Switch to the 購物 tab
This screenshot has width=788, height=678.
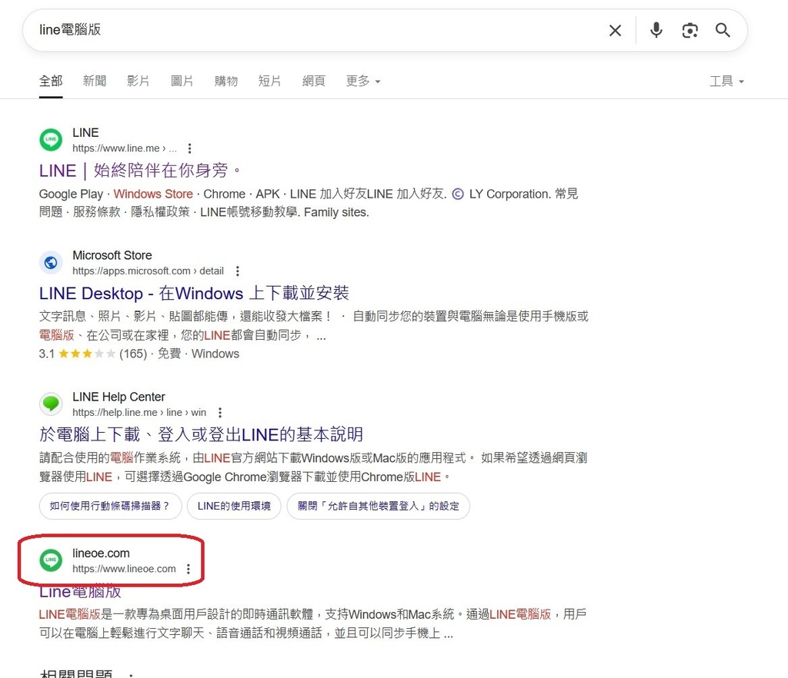coord(225,81)
